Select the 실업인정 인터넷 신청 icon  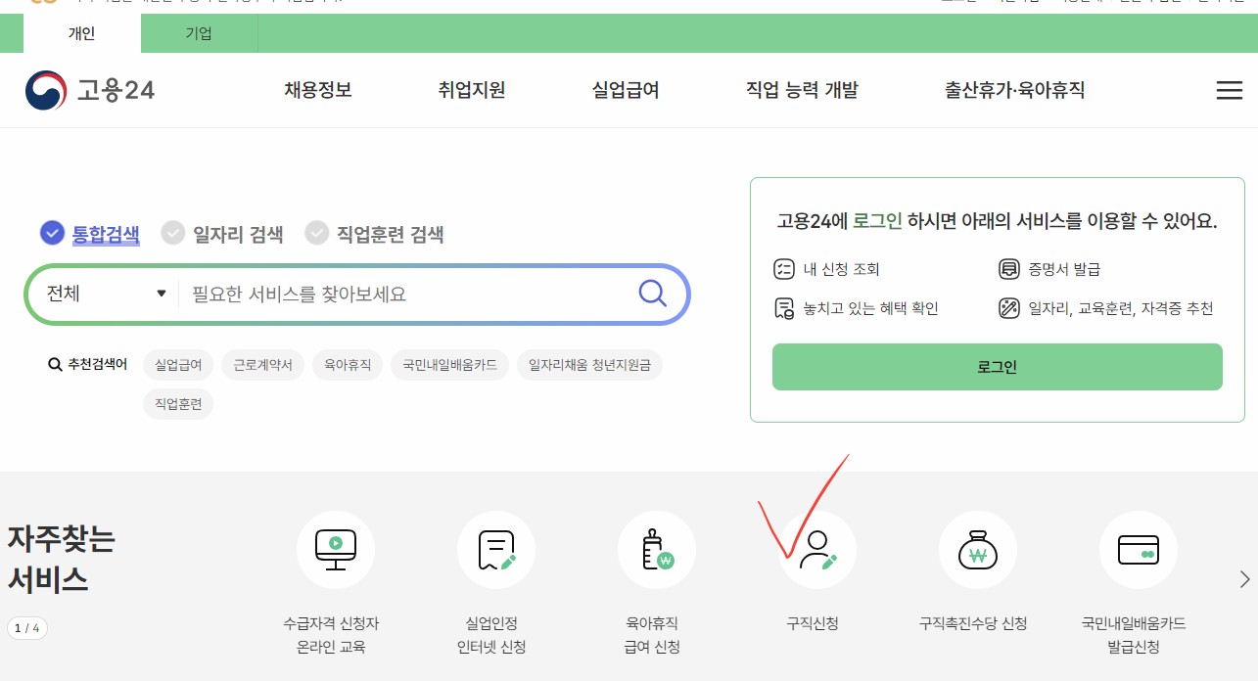495,549
